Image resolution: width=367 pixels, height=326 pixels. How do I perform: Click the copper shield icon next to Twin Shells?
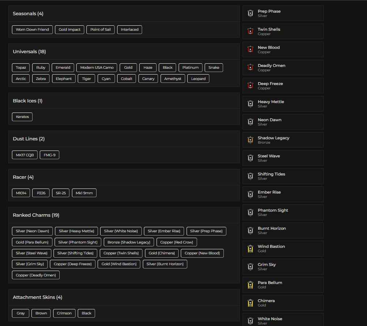[250, 31]
